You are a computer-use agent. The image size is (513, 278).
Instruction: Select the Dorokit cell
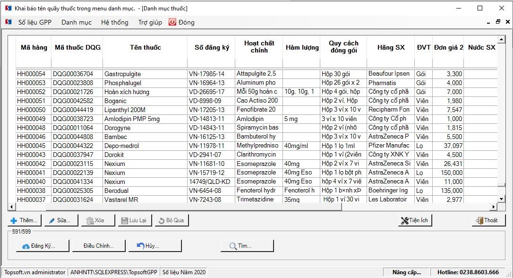click(145, 155)
